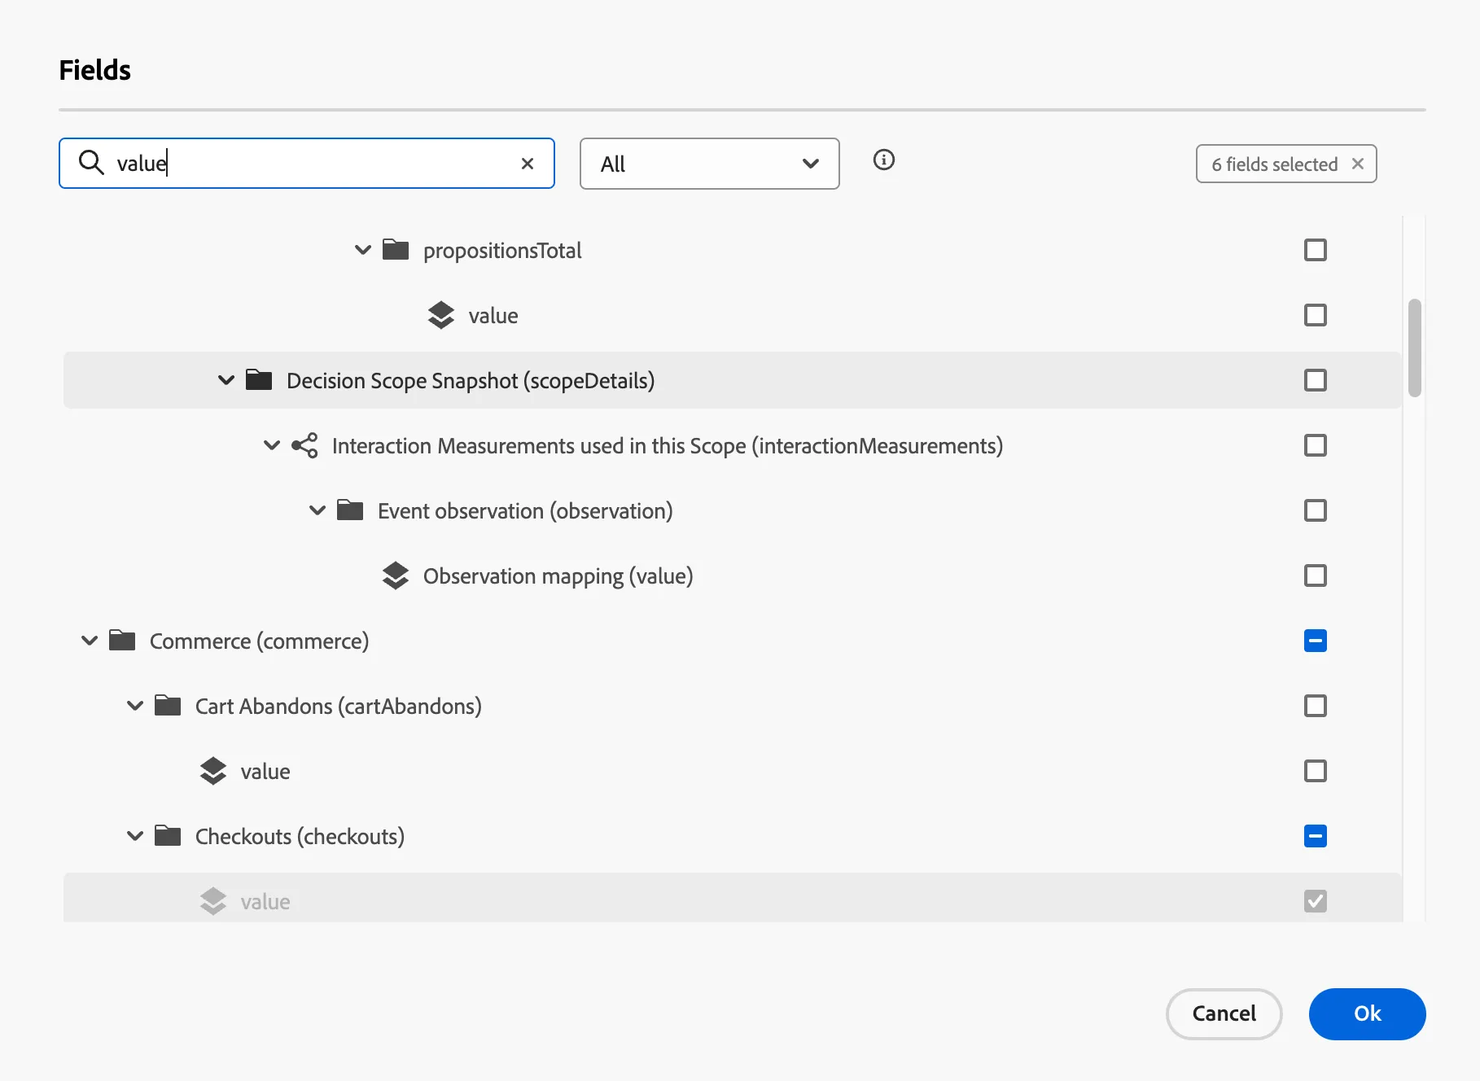The height and width of the screenshot is (1081, 1480).
Task: Click the Cart Abandons folder icon
Action: click(168, 705)
